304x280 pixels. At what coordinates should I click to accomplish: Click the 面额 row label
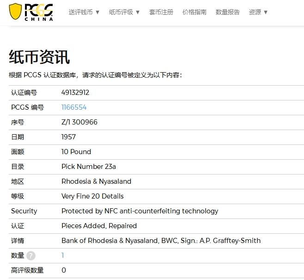point(18,152)
